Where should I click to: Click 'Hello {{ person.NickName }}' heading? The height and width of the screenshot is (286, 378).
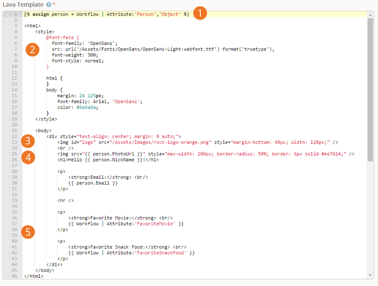105,160
